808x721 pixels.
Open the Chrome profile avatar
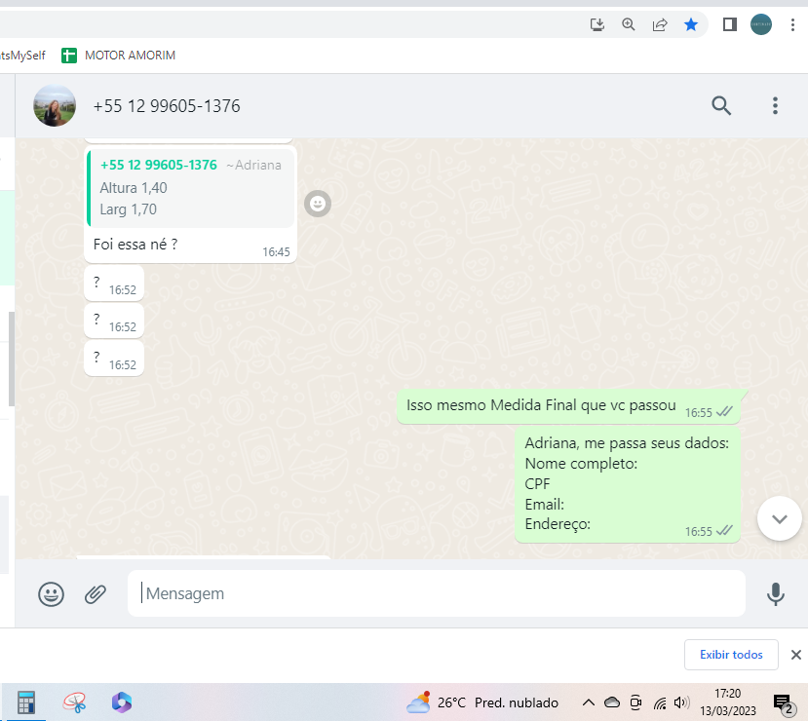click(760, 24)
